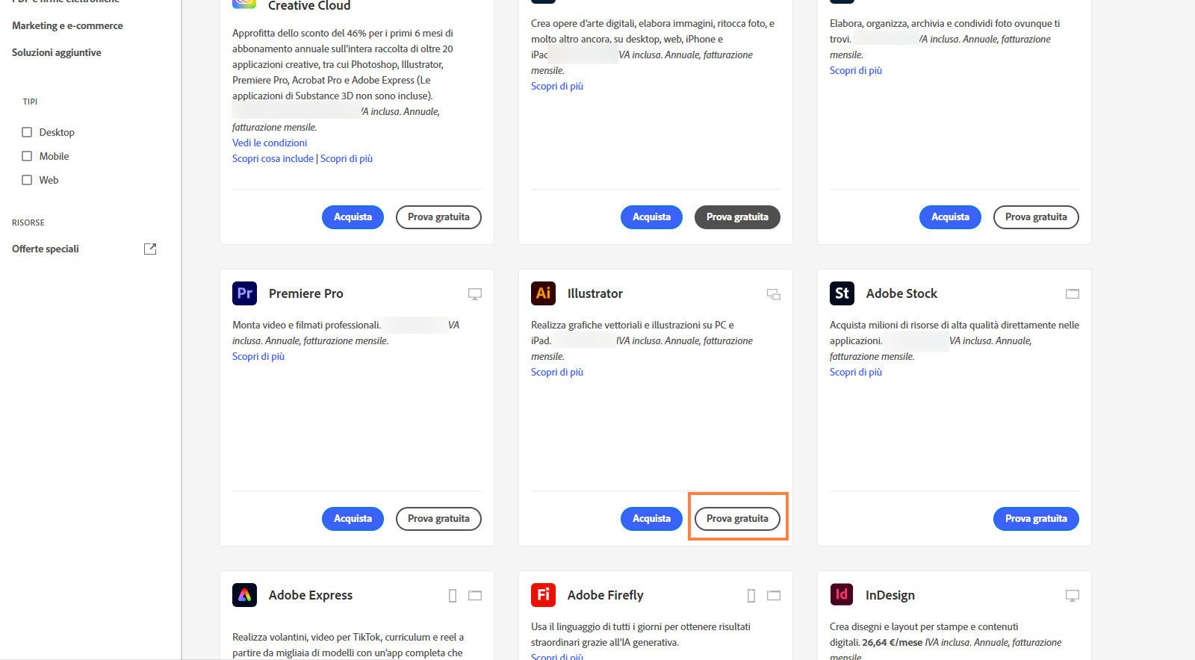Image resolution: width=1195 pixels, height=660 pixels.
Task: Click the Premiere Pro title text
Action: tap(306, 293)
